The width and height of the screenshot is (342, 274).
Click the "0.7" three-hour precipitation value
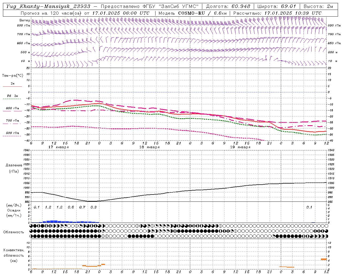coord(82,207)
